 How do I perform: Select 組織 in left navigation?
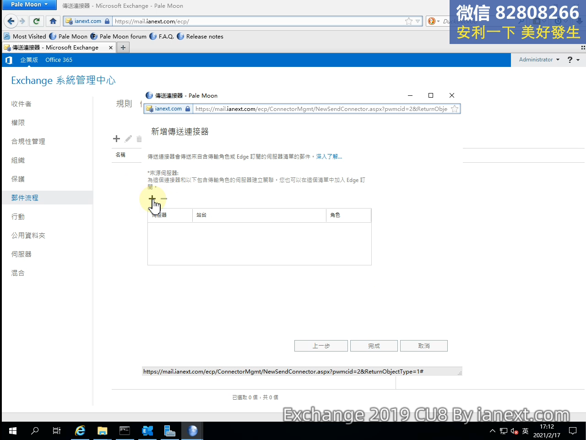point(18,160)
